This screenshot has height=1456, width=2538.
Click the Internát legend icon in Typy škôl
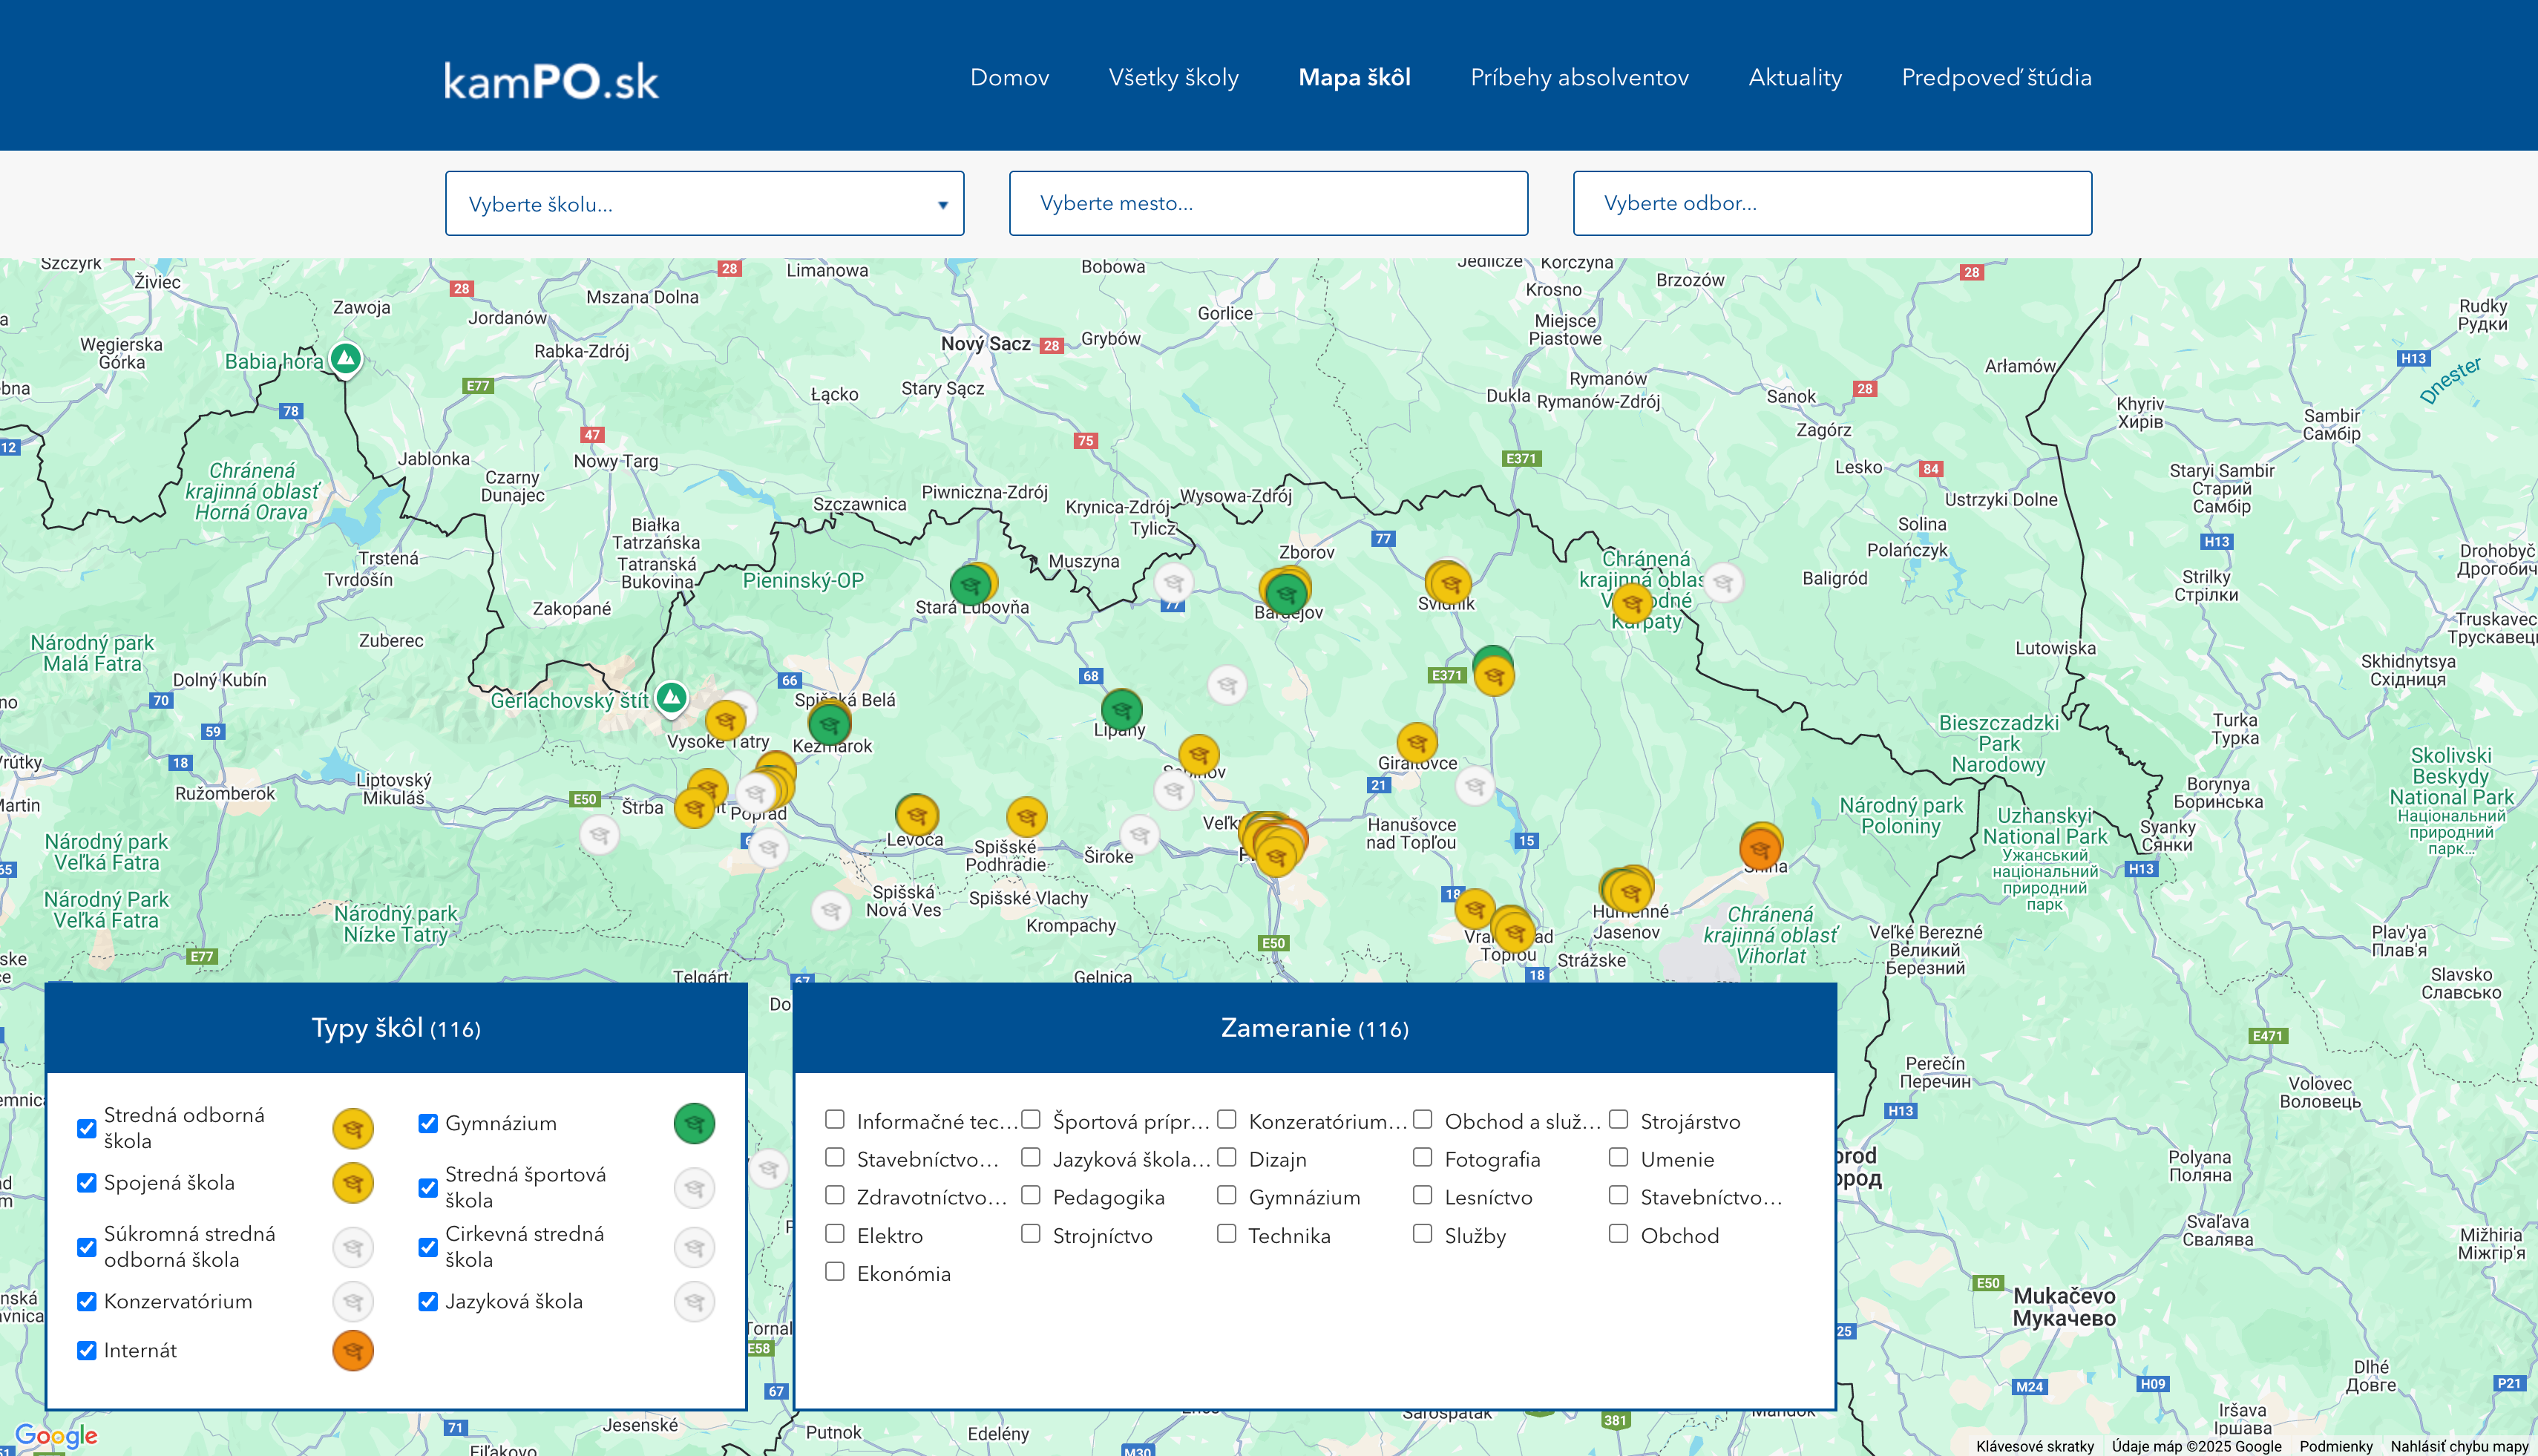(352, 1350)
